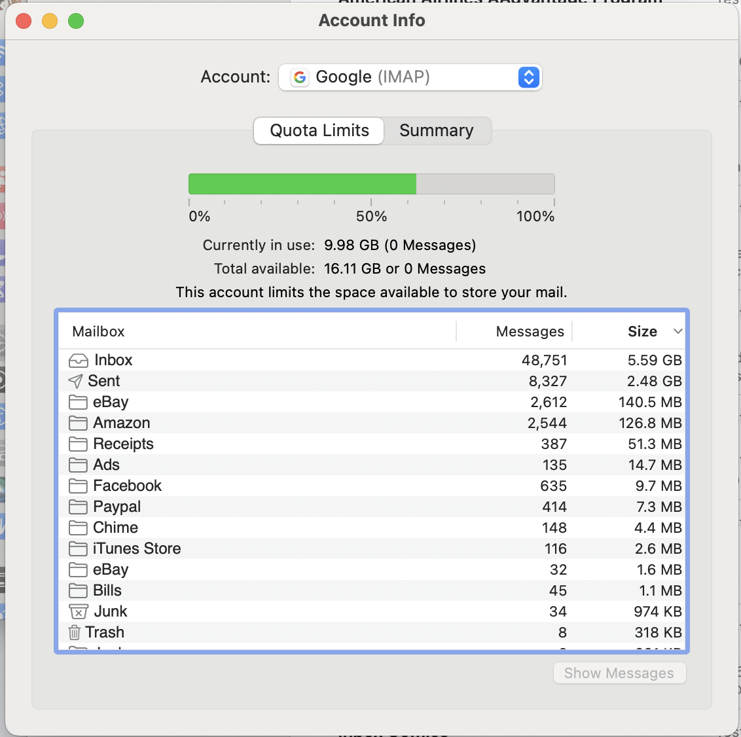The width and height of the screenshot is (741, 737).
Task: Click the 974 KB size value
Action: pos(657,612)
